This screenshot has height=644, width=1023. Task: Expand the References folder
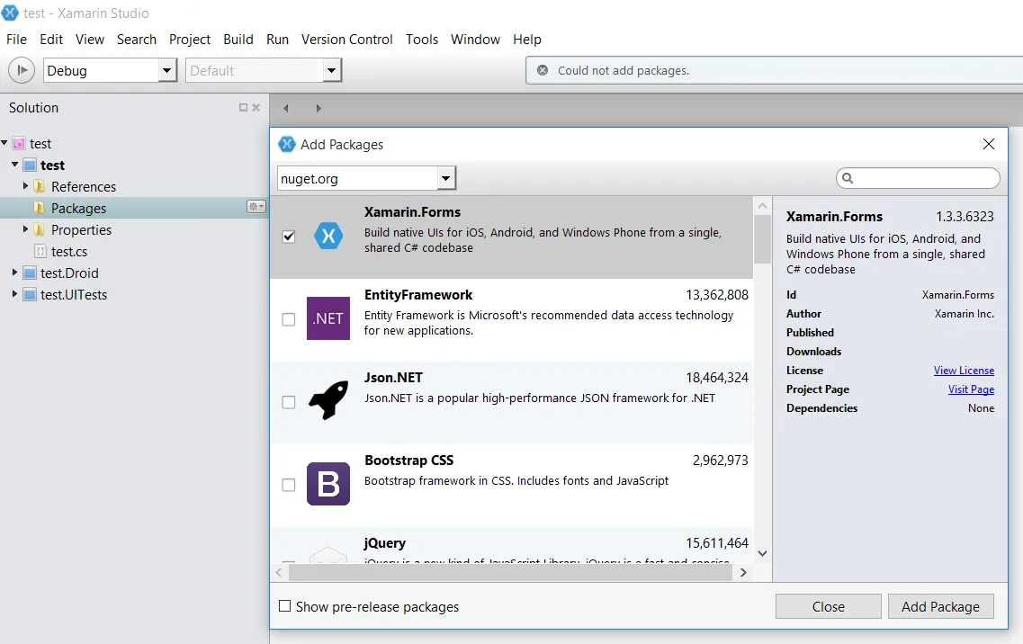(25, 186)
